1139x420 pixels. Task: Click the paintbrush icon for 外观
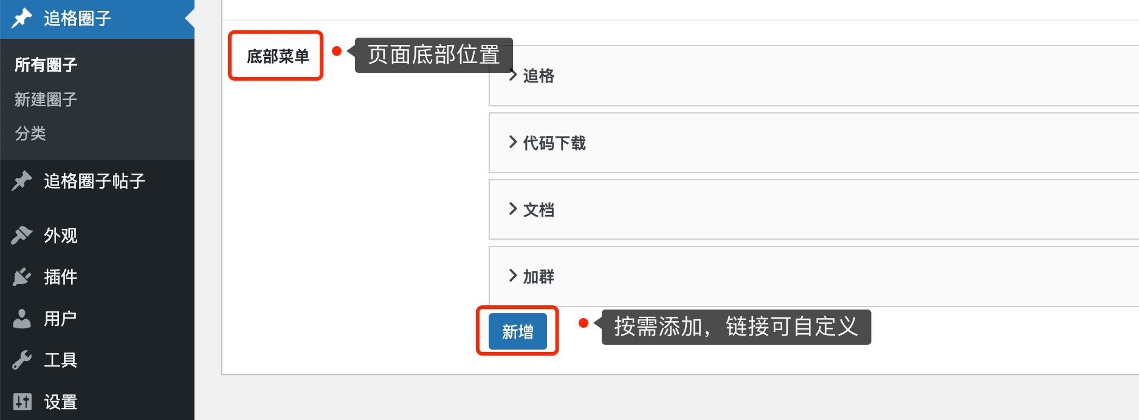[22, 235]
